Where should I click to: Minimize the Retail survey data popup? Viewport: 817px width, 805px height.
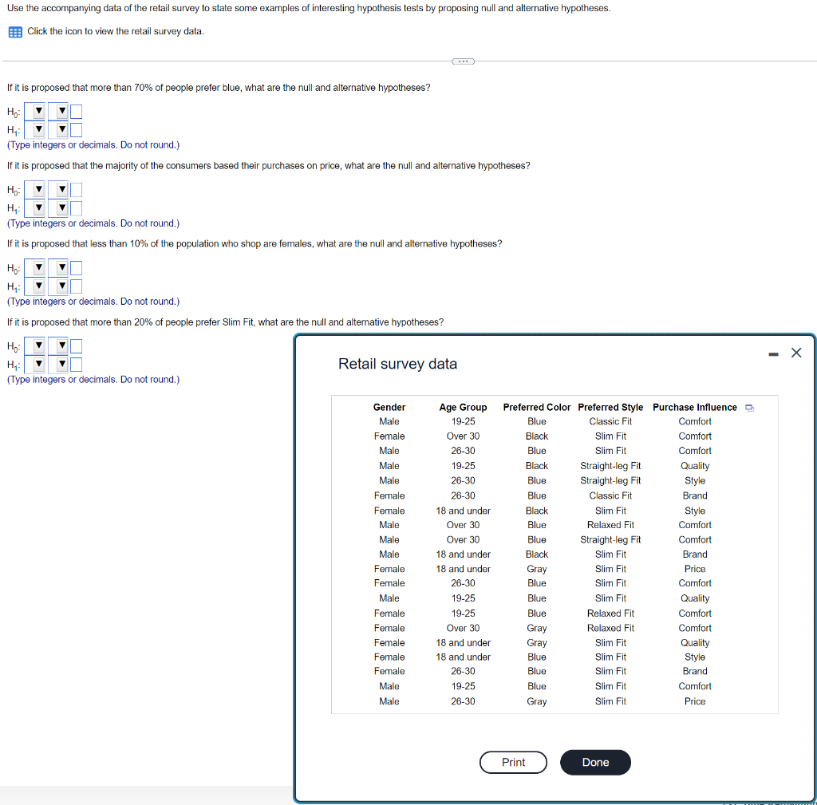(773, 354)
